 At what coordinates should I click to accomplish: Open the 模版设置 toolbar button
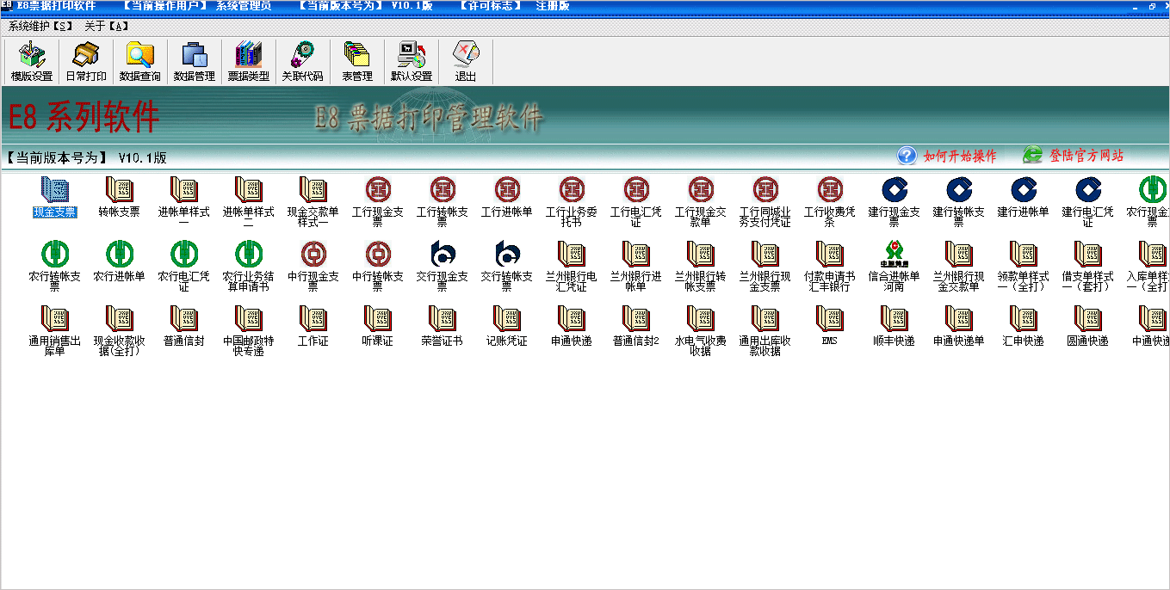coord(32,62)
